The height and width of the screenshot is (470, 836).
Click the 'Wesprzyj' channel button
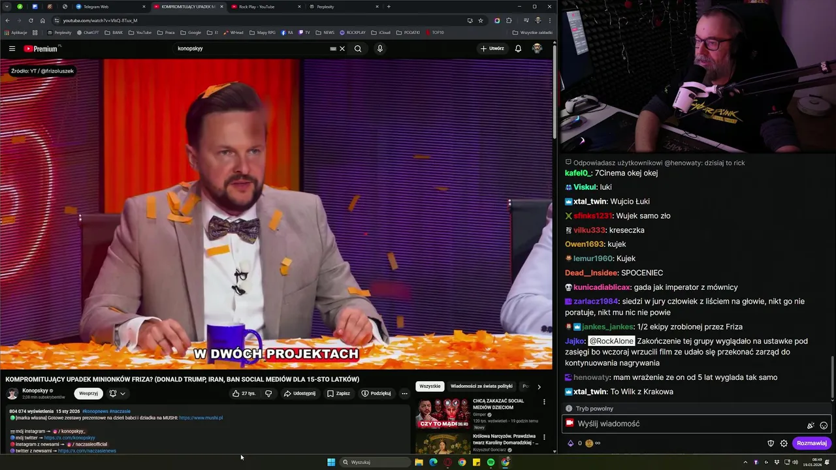pos(88,394)
